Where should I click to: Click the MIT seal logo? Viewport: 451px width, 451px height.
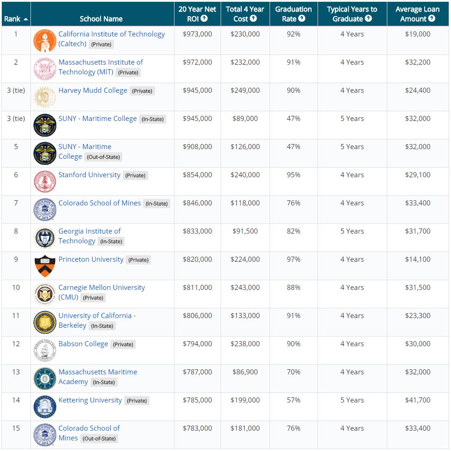click(x=45, y=69)
